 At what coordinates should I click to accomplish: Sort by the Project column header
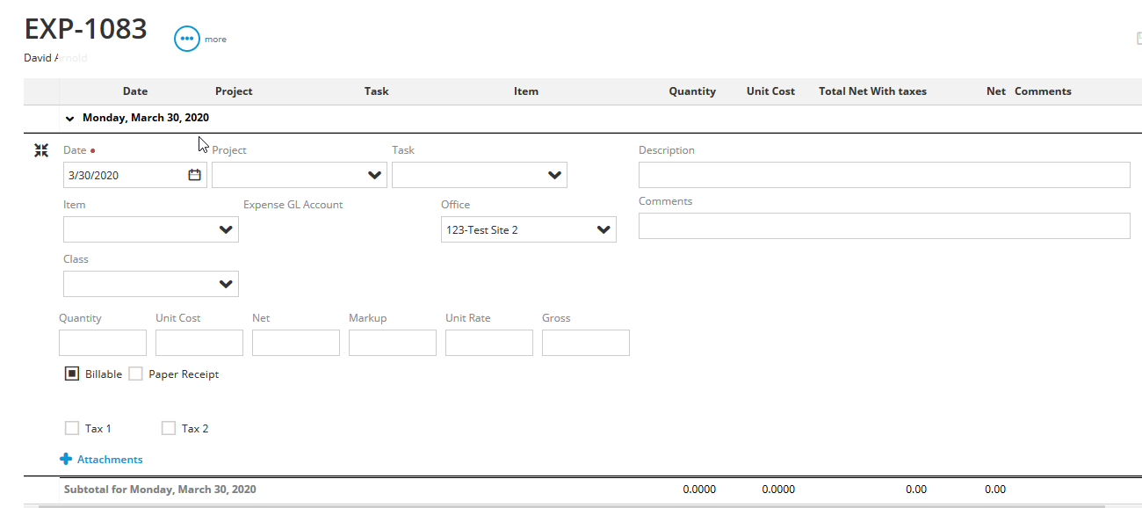234,91
